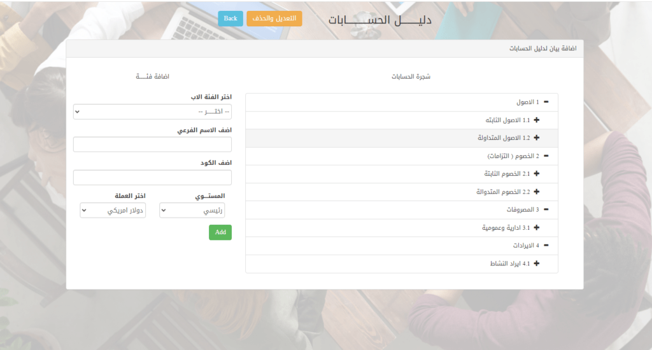652x350 pixels.
Task: Select the '4.1 ايراد النشاط' row text
Action: pyautogui.click(x=510, y=263)
